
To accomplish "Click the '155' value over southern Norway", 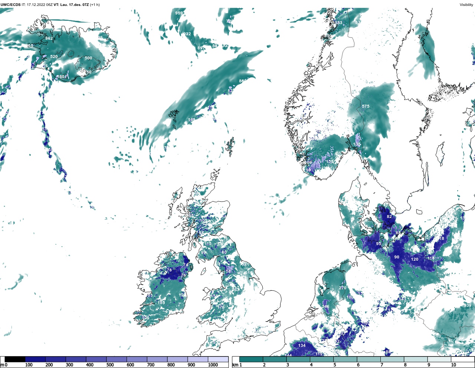I will [330, 162].
